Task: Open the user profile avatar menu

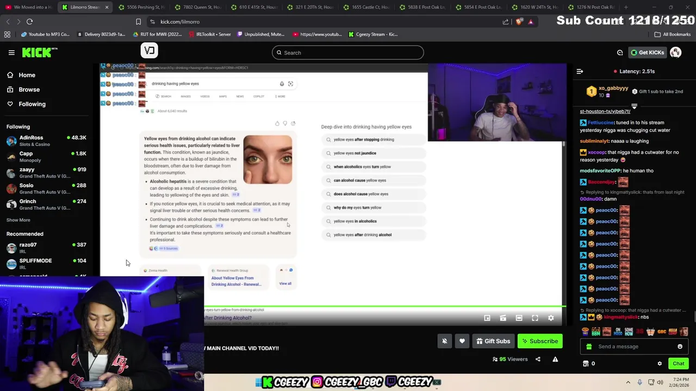Action: [x=675, y=53]
